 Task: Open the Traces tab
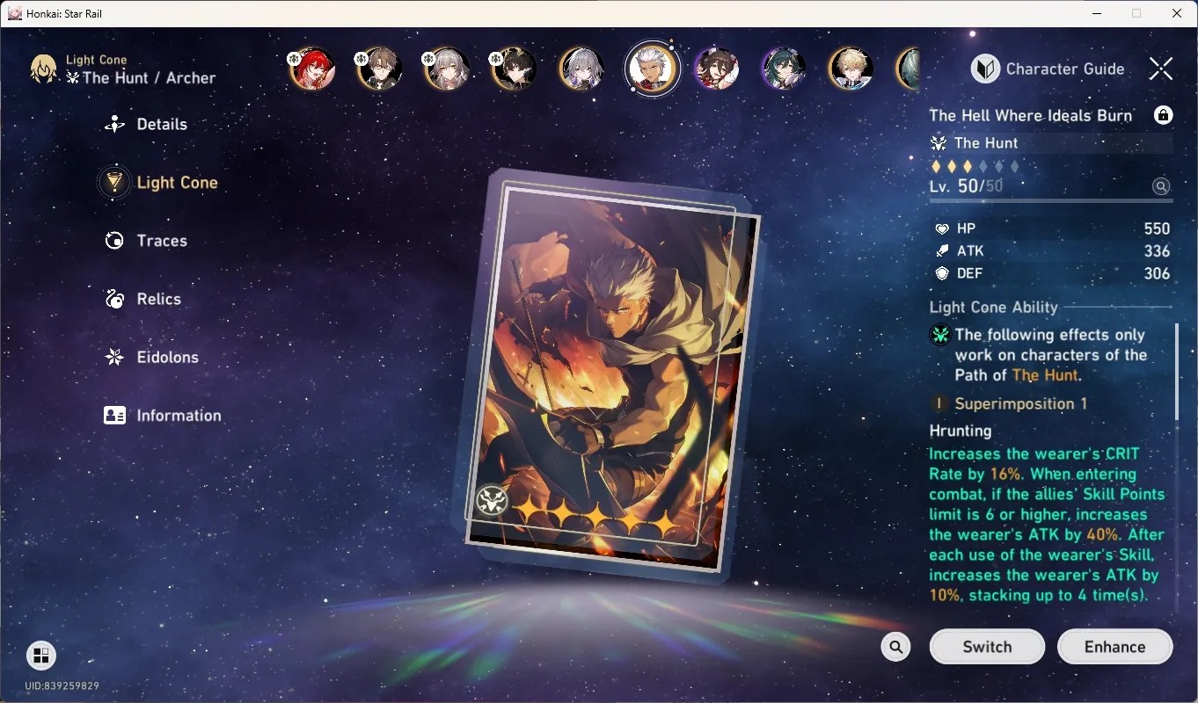point(146,241)
